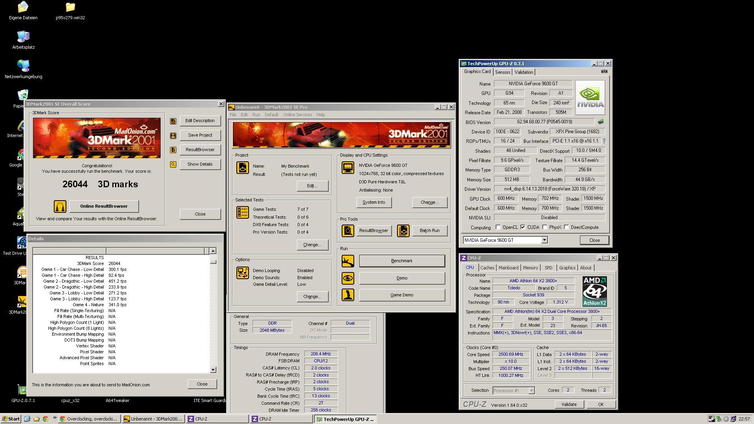754x424 pixels.
Task: Click Close in the Details window
Action: (202, 384)
